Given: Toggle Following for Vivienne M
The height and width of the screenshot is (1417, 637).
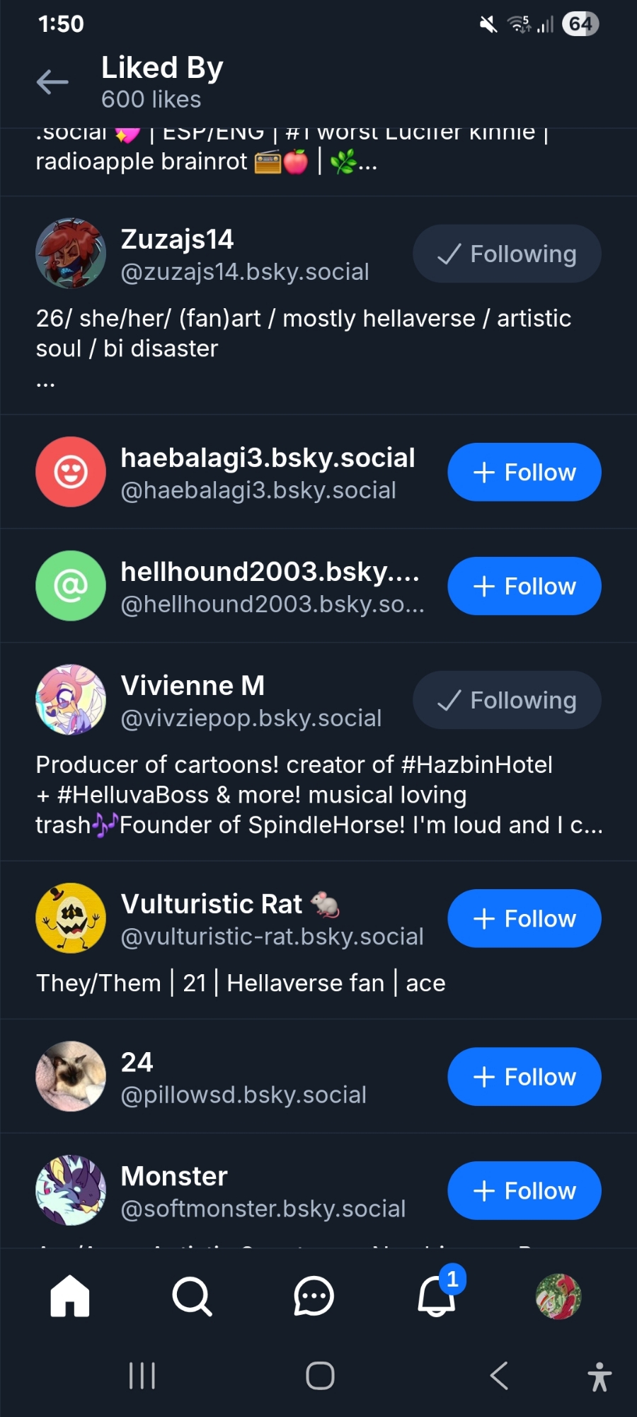Looking at the screenshot, I should (507, 700).
